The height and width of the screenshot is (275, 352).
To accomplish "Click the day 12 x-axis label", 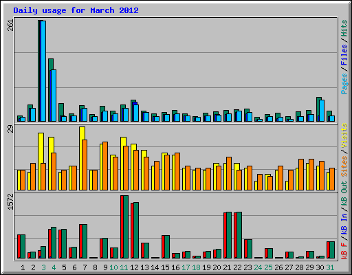I will (x=134, y=267).
